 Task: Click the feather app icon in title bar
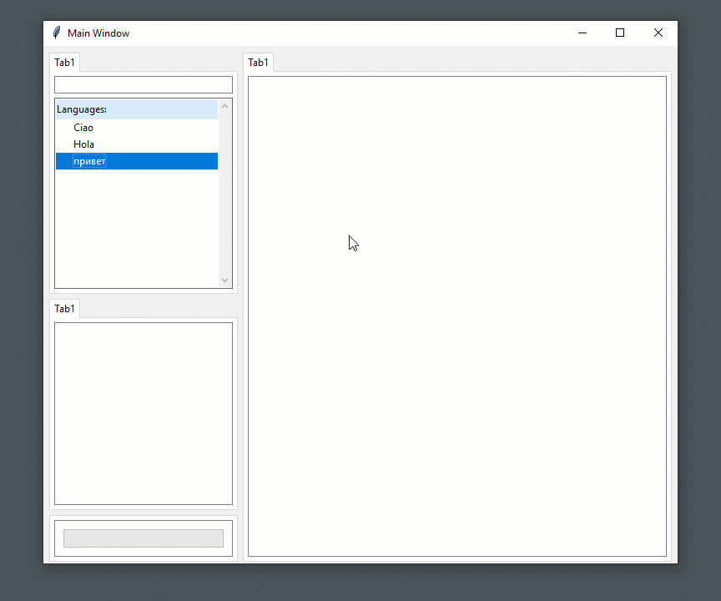[57, 33]
